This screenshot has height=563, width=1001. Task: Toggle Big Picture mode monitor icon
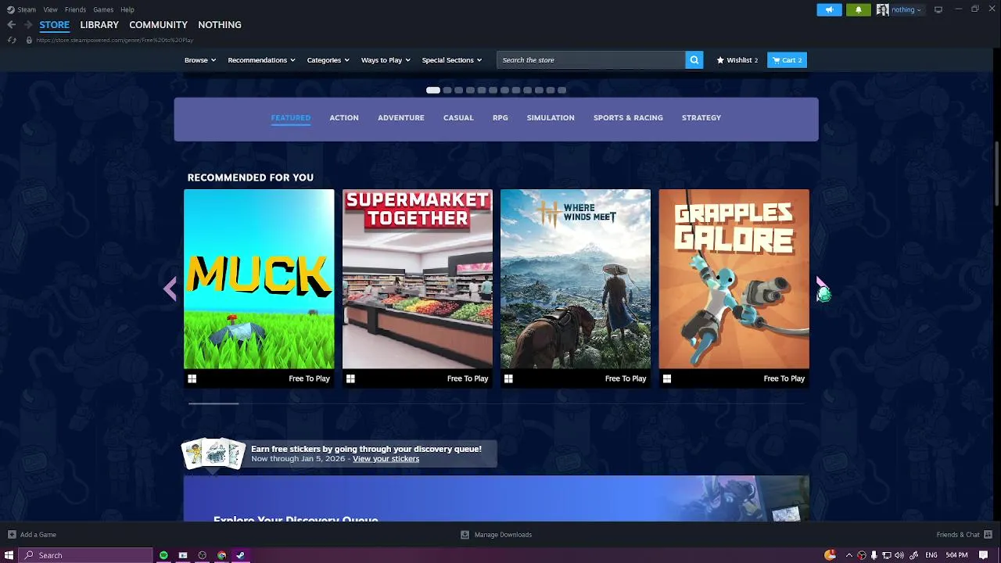[938, 9]
